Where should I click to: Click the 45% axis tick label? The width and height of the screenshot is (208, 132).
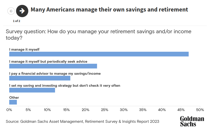[x=181, y=110]
